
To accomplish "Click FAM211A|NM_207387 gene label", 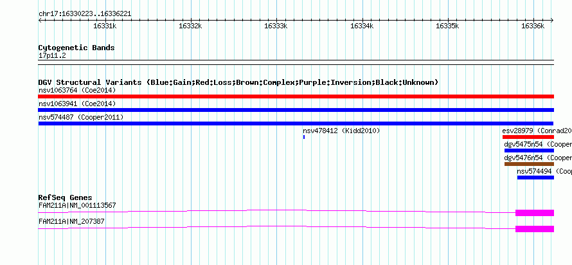I will [x=71, y=221].
